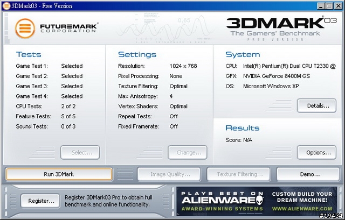The image size is (345, 220).
Task: Maximize the 3DMark03 window
Action: [329, 6]
